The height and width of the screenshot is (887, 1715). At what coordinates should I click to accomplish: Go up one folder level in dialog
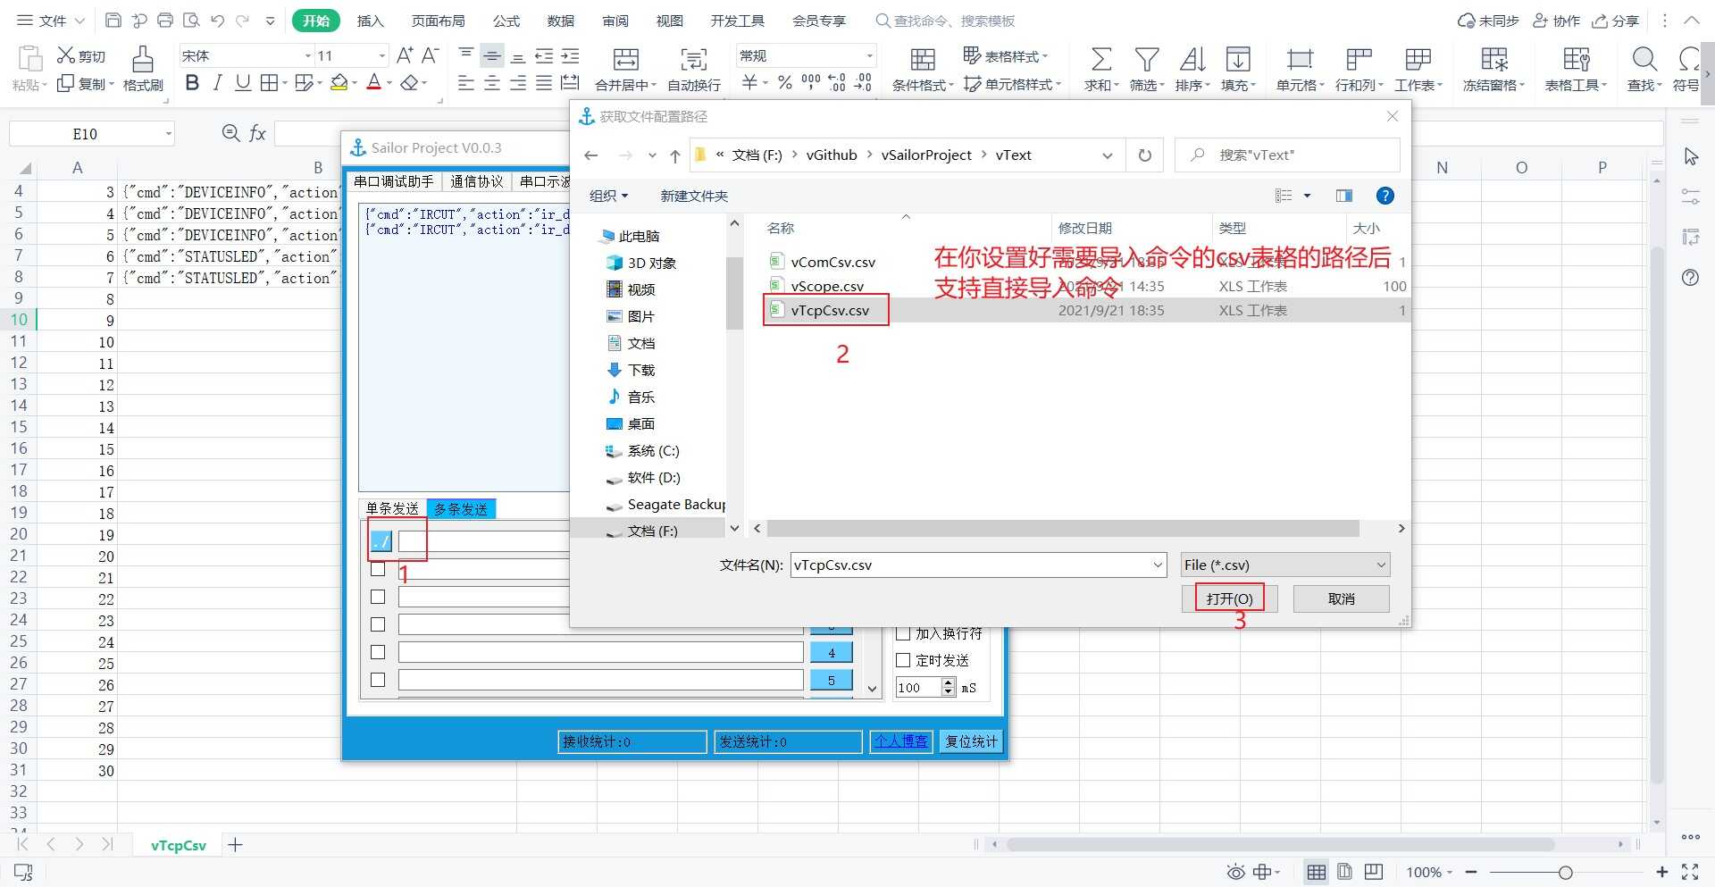pos(675,155)
